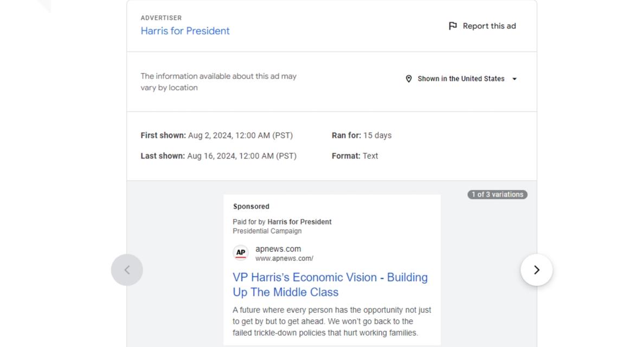Open VP Harris's Economic Vision headline link
The height and width of the screenshot is (347, 618).
coord(330,285)
